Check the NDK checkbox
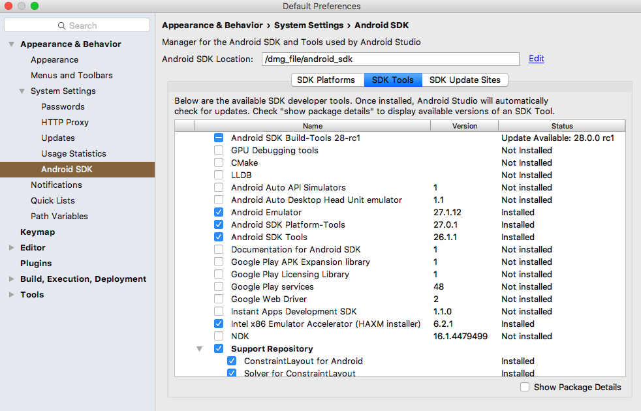641x411 pixels. pos(219,336)
